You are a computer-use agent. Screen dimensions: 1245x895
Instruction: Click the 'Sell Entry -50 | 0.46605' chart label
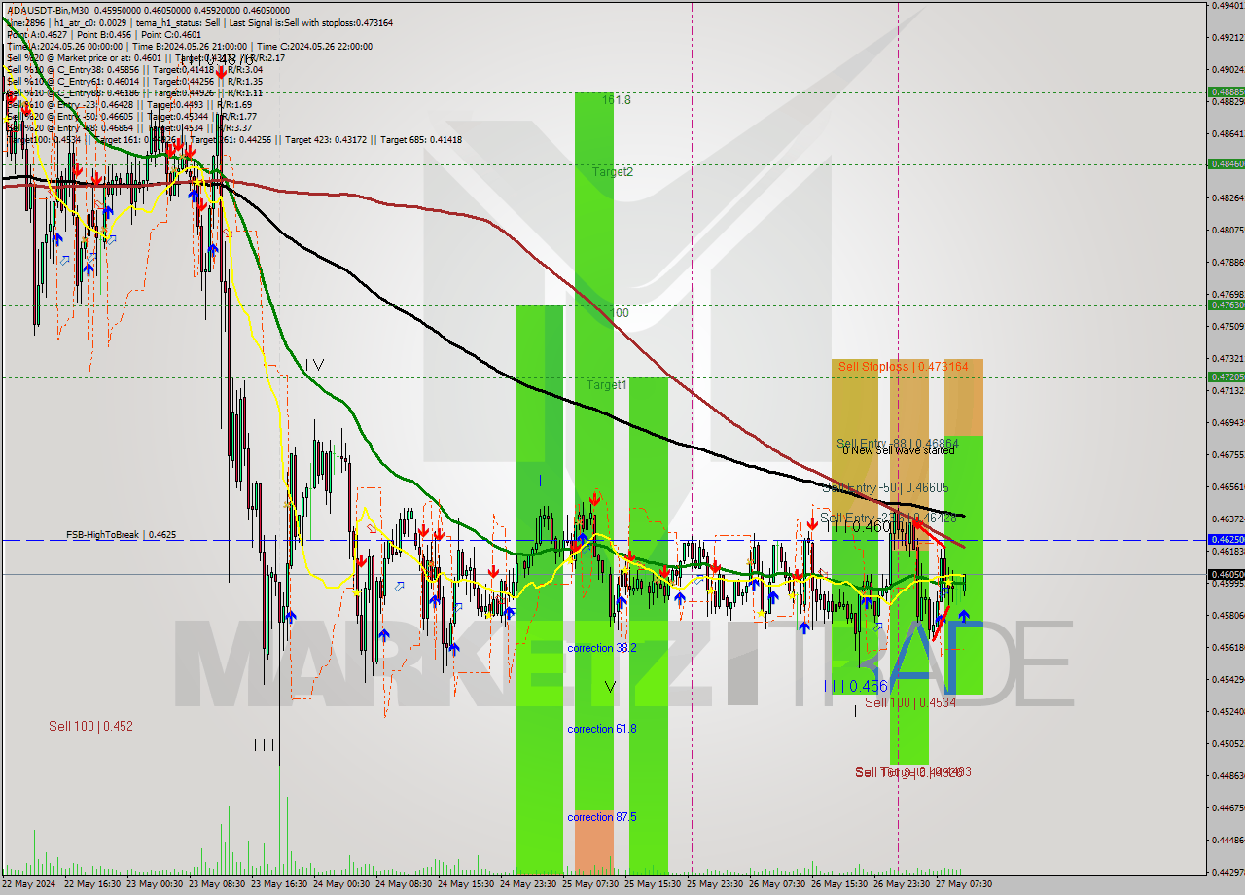coord(886,486)
